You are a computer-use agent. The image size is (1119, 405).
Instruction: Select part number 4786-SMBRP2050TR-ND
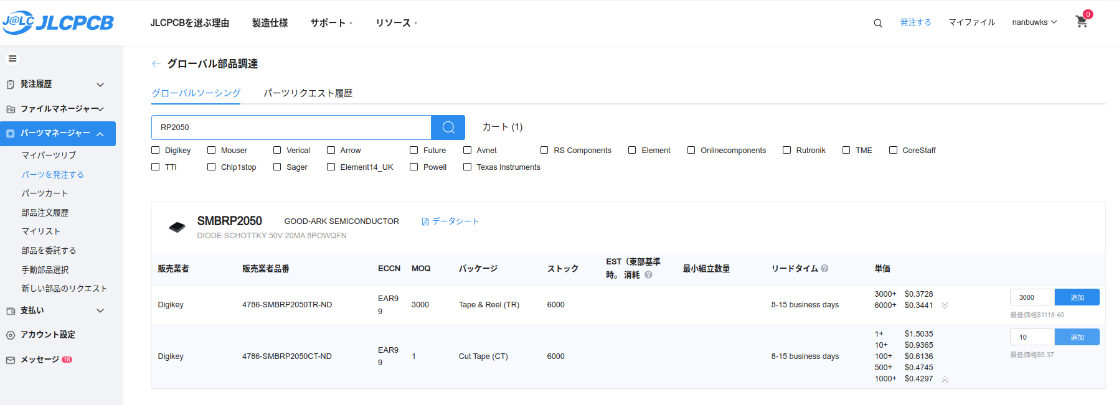tap(287, 305)
